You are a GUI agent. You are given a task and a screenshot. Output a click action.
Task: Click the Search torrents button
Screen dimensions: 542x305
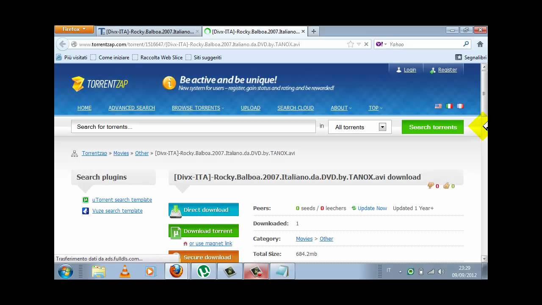click(433, 127)
